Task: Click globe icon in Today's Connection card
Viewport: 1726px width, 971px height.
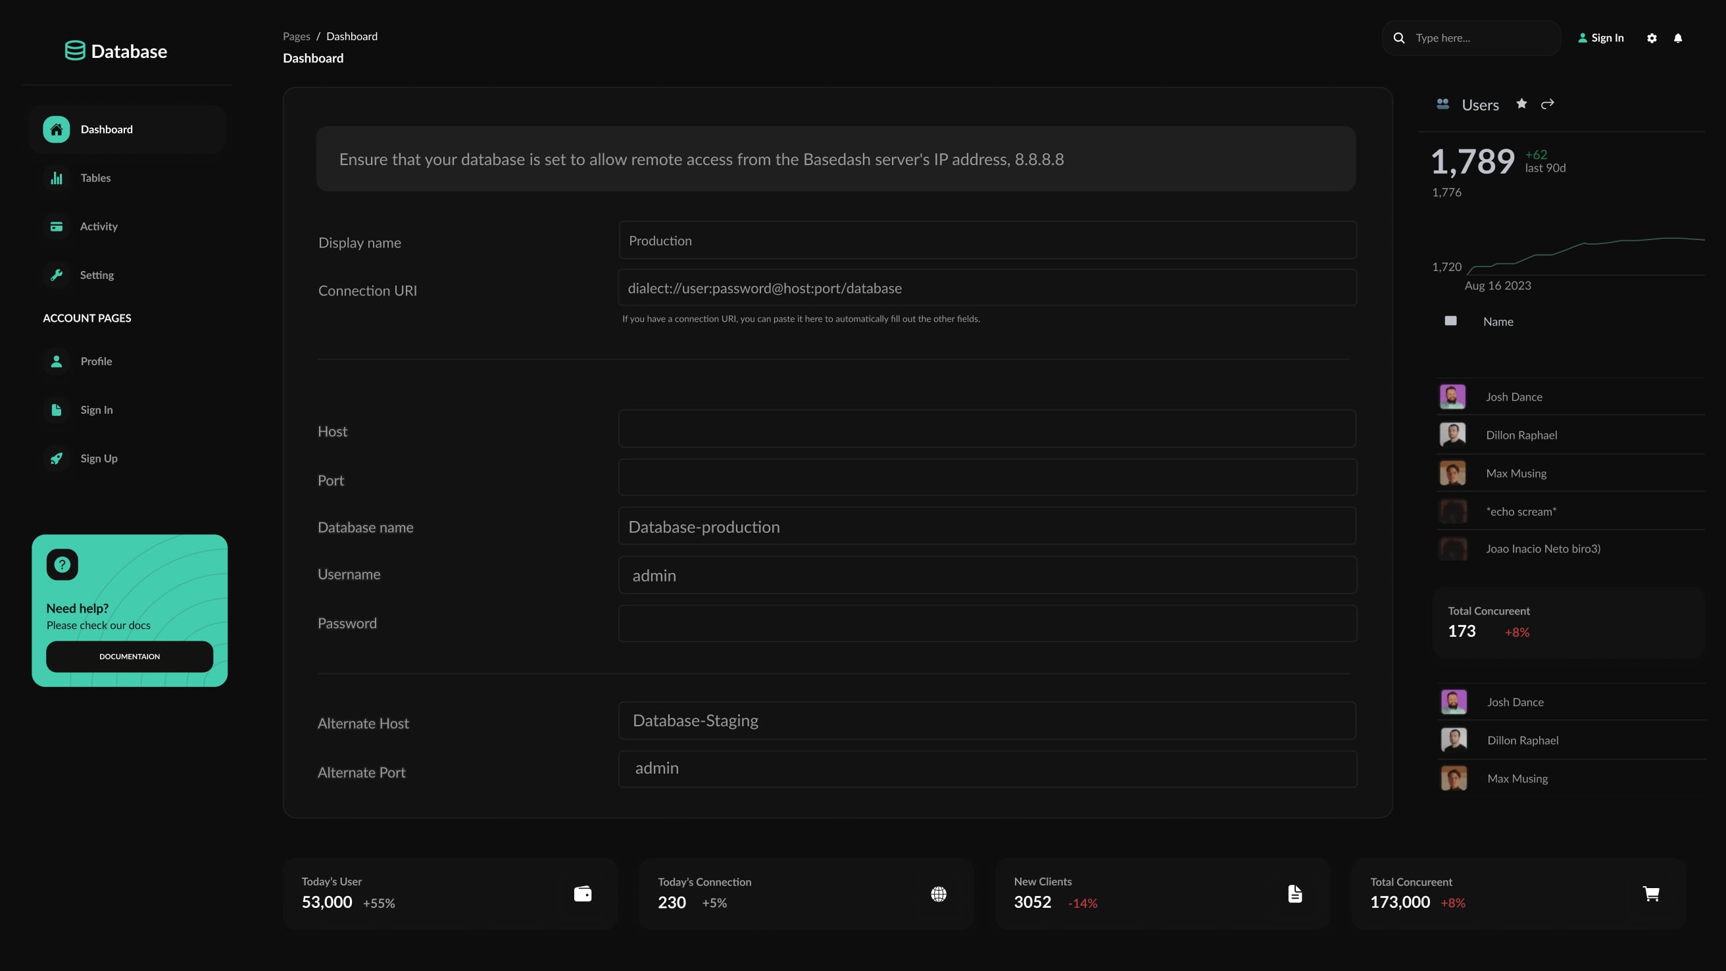Action: tap(939, 894)
